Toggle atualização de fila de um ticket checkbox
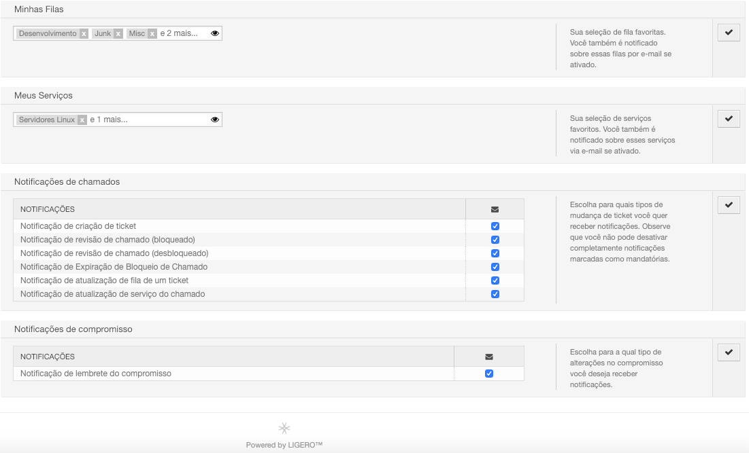 [x=495, y=280]
